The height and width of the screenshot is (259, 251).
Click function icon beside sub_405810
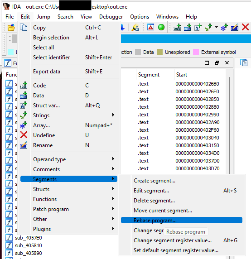pos(9,245)
